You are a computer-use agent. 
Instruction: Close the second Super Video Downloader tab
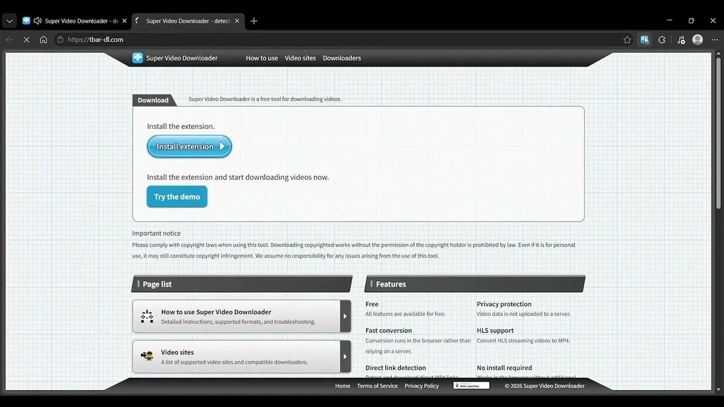tap(237, 21)
